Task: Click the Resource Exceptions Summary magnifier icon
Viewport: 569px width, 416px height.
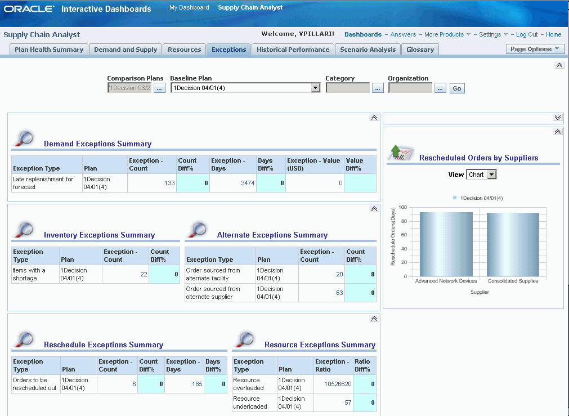Action: coord(245,339)
